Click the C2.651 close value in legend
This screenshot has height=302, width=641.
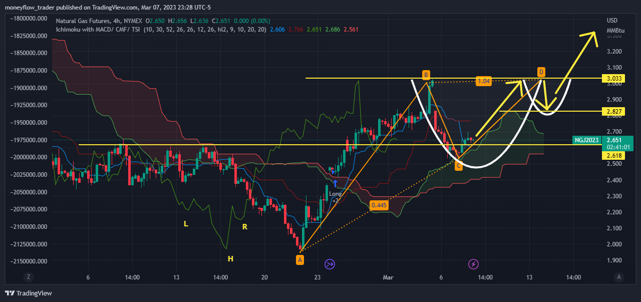tap(220, 21)
